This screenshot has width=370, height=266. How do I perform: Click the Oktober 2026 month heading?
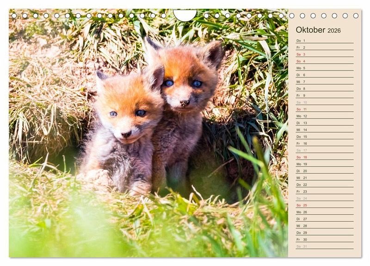[x=318, y=30]
